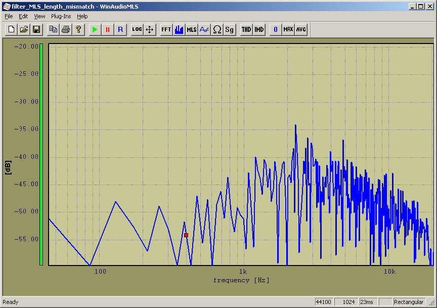Image resolution: width=437 pixels, height=308 pixels.
Task: Click the Print toolbar icon
Action: pos(66,29)
